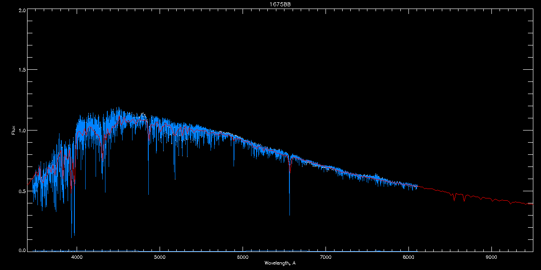
Task: Click the y-axis tick label "0.5"
Action: coord(22,191)
